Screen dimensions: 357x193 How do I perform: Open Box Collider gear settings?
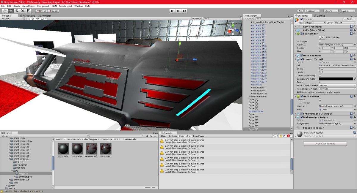coord(355,34)
